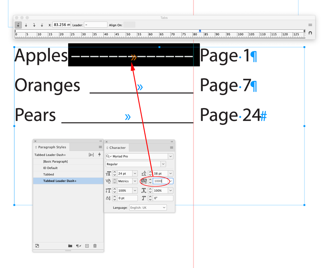Click the horizontal scale icon
Screen dimensions: 335x268
(x=144, y=191)
